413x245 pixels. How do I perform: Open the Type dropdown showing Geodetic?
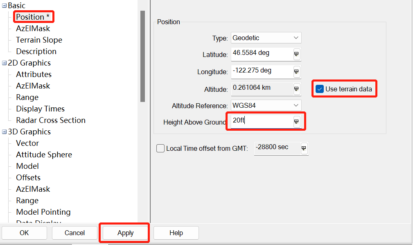[x=266, y=38]
